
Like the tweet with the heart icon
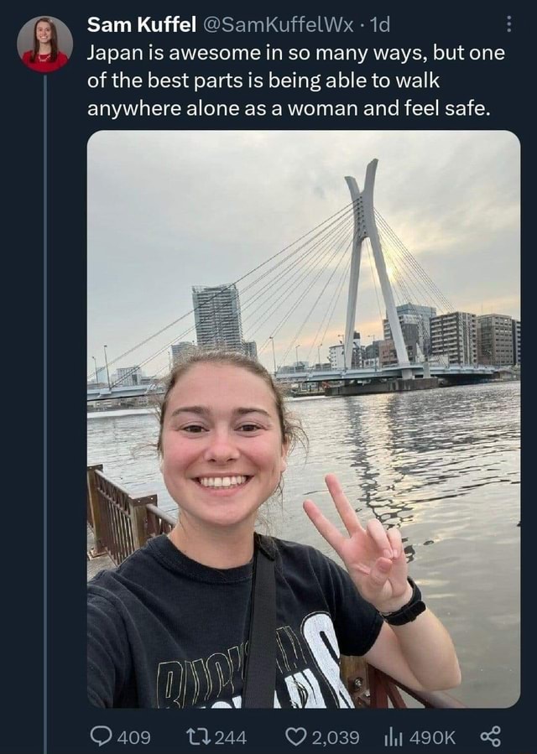[296, 736]
